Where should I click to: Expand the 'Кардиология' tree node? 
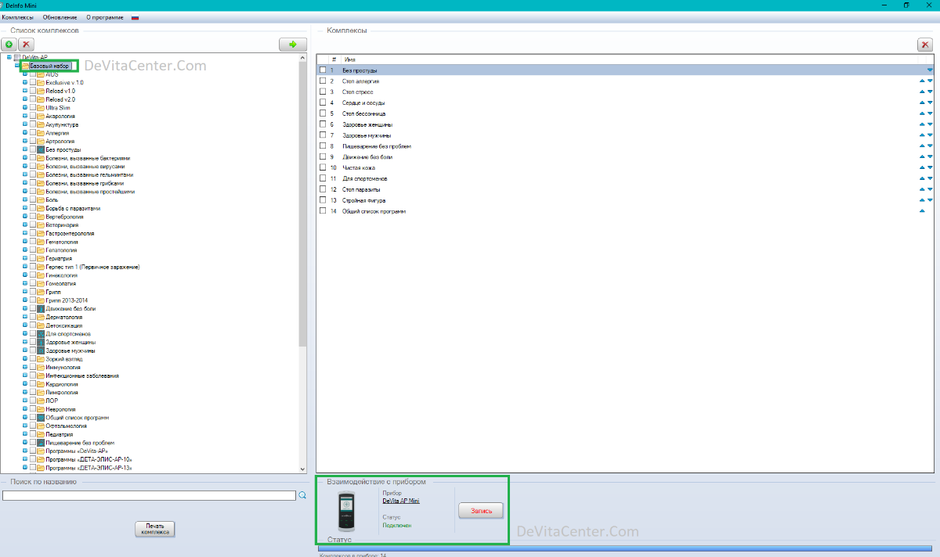24,384
